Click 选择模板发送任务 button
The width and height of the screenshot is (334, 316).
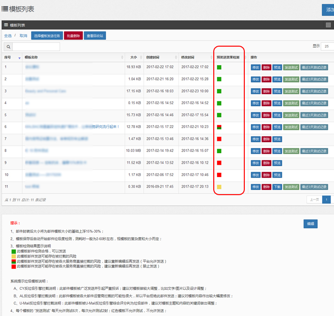click(x=46, y=36)
